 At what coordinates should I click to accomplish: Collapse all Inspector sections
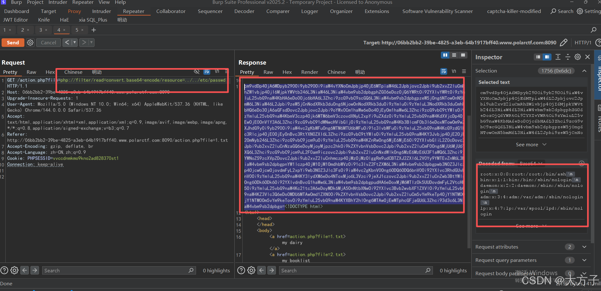[568, 57]
